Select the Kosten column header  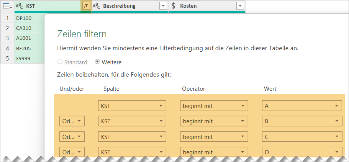(x=207, y=6)
